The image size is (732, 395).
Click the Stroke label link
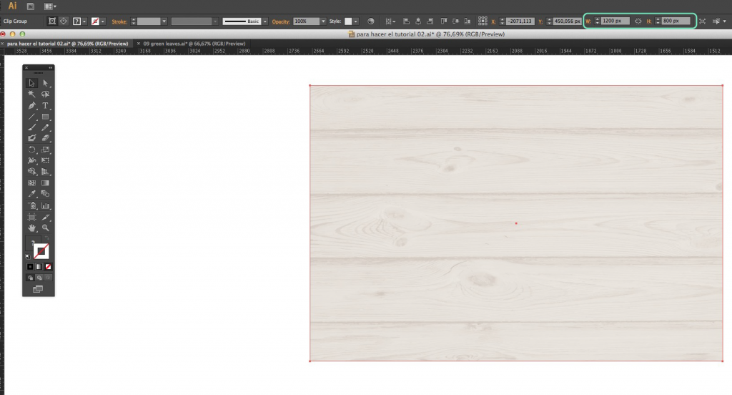[x=119, y=21]
